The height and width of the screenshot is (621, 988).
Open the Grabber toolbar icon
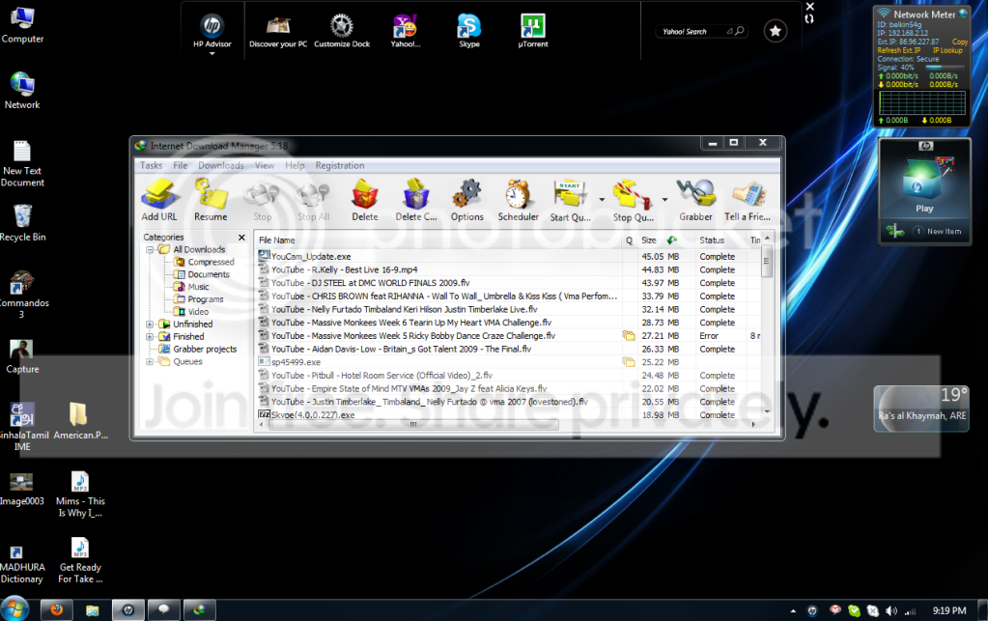coord(695,200)
